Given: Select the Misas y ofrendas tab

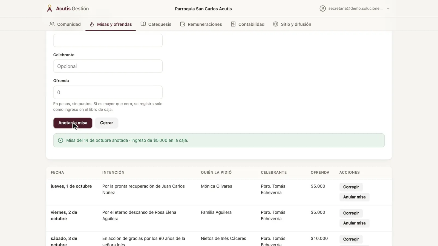Looking at the screenshot, I should click(x=111, y=24).
